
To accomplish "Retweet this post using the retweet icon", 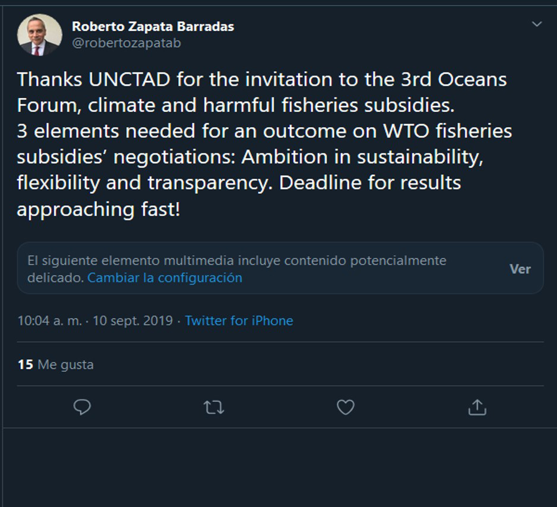I will click(214, 407).
